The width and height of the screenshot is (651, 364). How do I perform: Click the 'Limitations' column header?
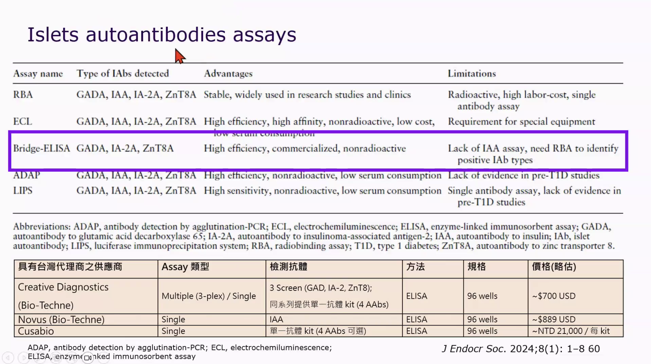coord(472,74)
